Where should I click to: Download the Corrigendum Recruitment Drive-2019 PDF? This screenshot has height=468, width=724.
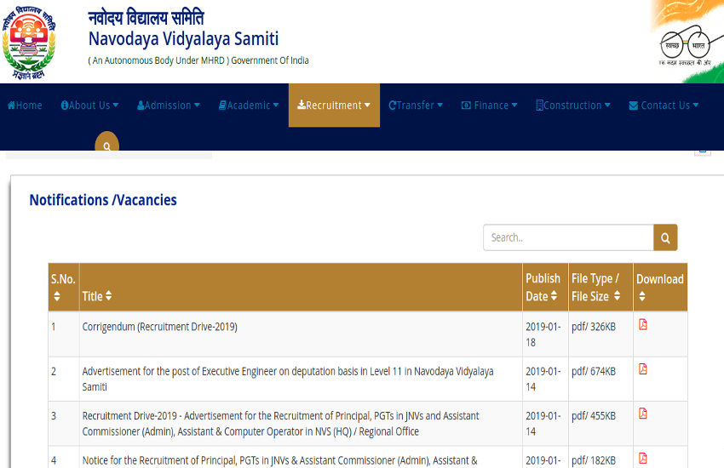pyautogui.click(x=643, y=325)
